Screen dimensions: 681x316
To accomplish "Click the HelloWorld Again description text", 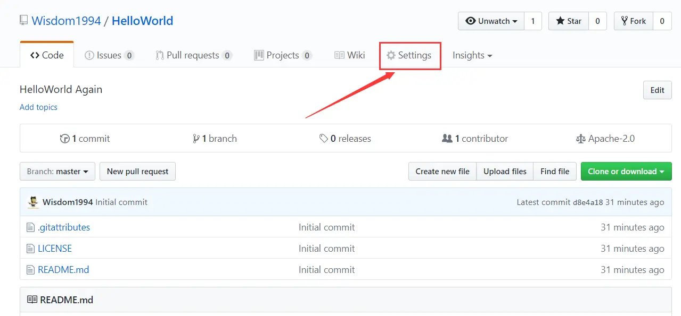I will [61, 89].
